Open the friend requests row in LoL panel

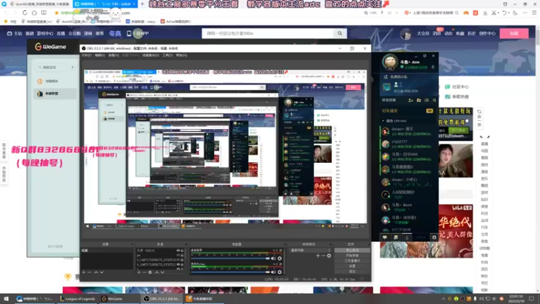(408, 111)
